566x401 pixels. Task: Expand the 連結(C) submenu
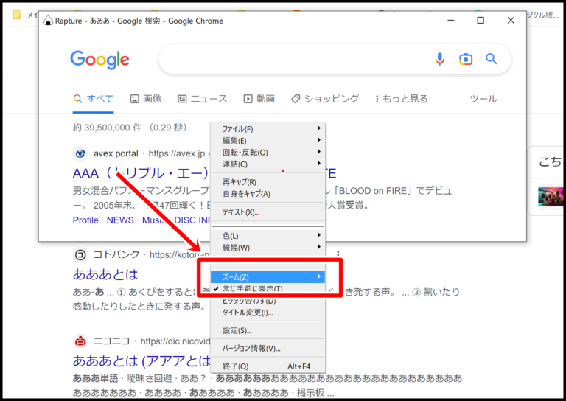coord(268,164)
